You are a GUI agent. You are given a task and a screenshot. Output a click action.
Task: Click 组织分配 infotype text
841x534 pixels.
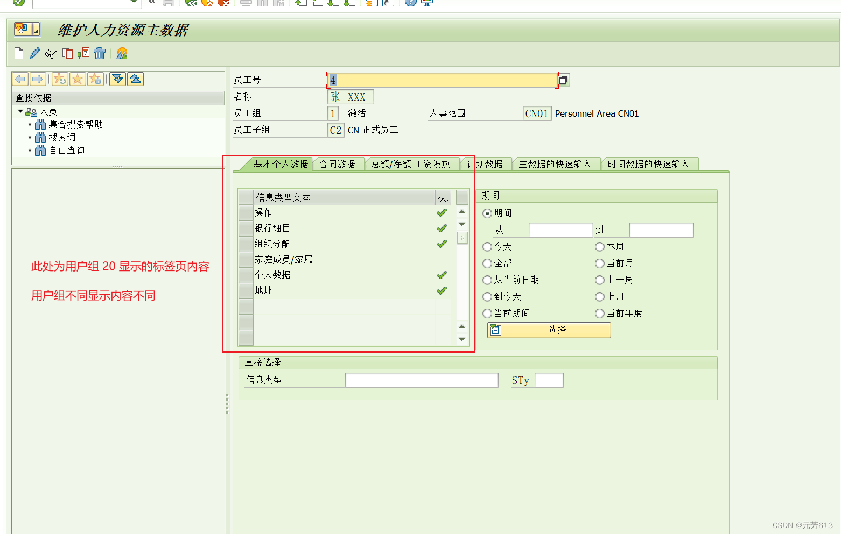[272, 244]
